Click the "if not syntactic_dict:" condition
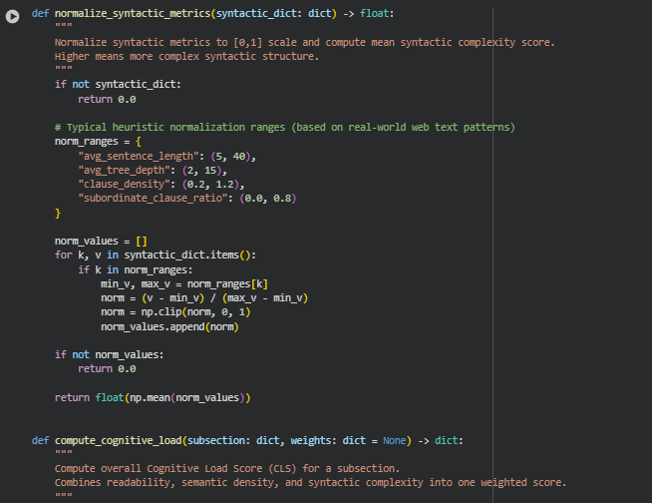This screenshot has height=503, width=652. (118, 85)
